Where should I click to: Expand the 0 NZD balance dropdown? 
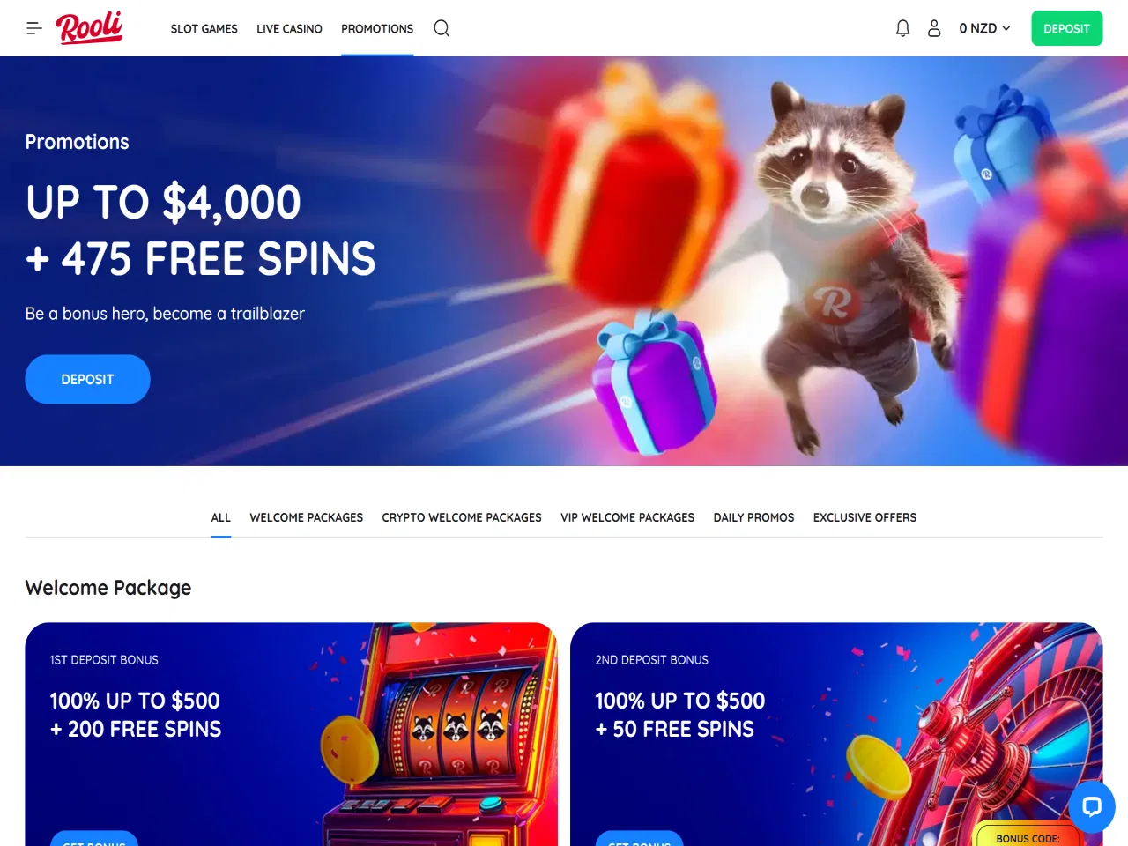(984, 28)
